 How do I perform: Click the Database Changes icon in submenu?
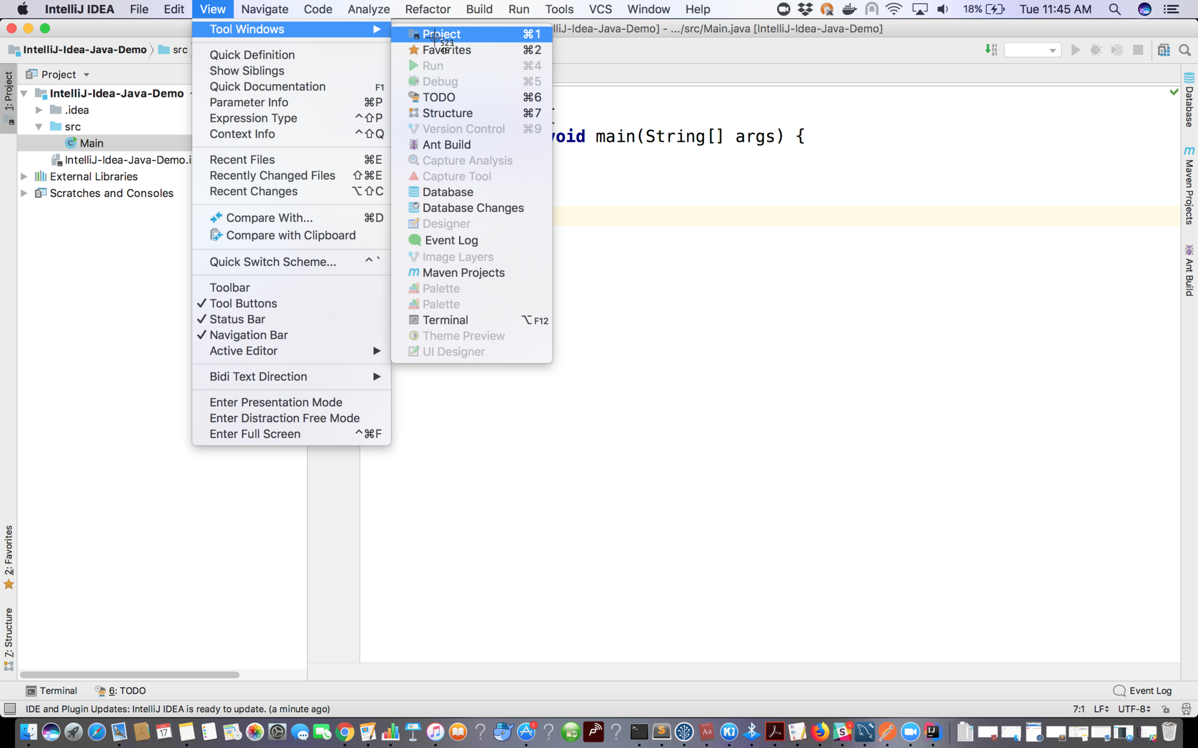[414, 208]
